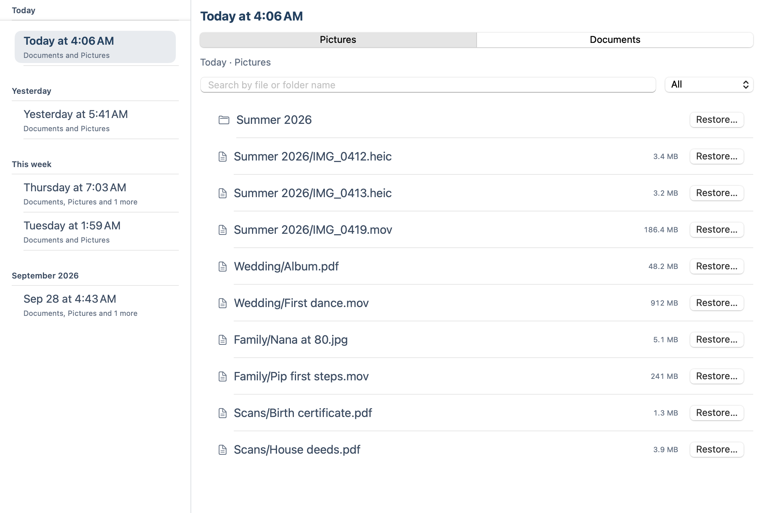
Task: Click the file icon beside First dance.mov
Action: pos(222,303)
